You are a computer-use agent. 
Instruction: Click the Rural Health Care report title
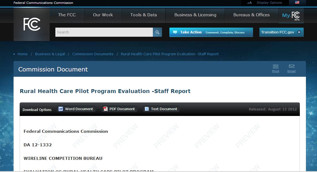click(105, 91)
